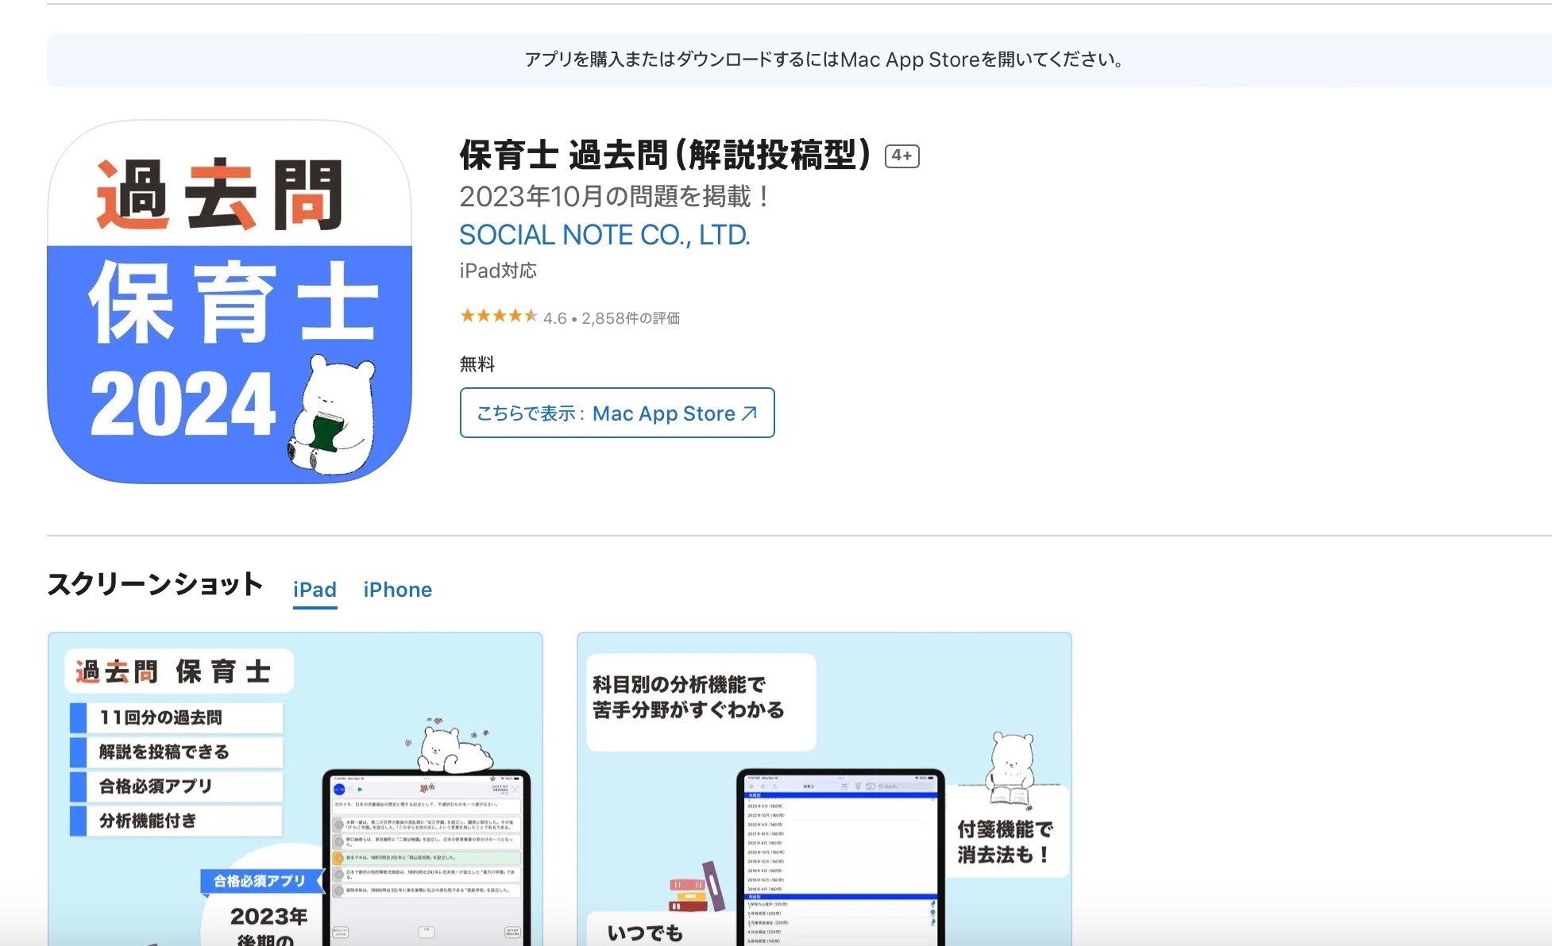Click the star rating icons
1552x946 pixels.
point(499,316)
